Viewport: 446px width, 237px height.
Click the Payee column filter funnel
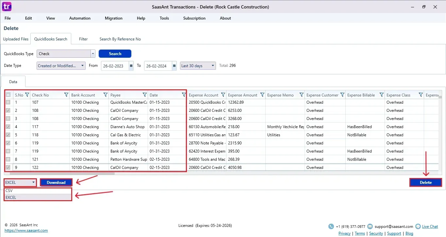(x=145, y=95)
